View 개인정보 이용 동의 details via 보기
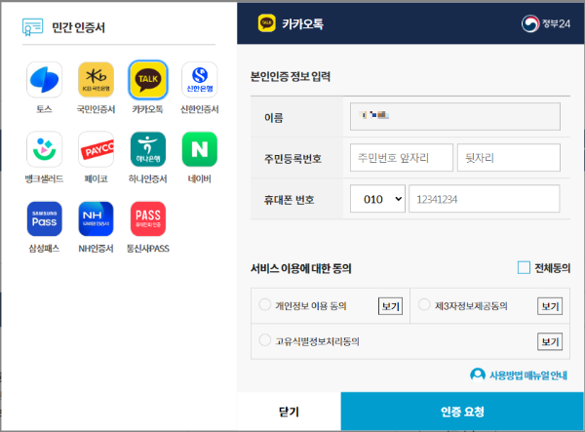Image resolution: width=585 pixels, height=432 pixels. click(391, 306)
